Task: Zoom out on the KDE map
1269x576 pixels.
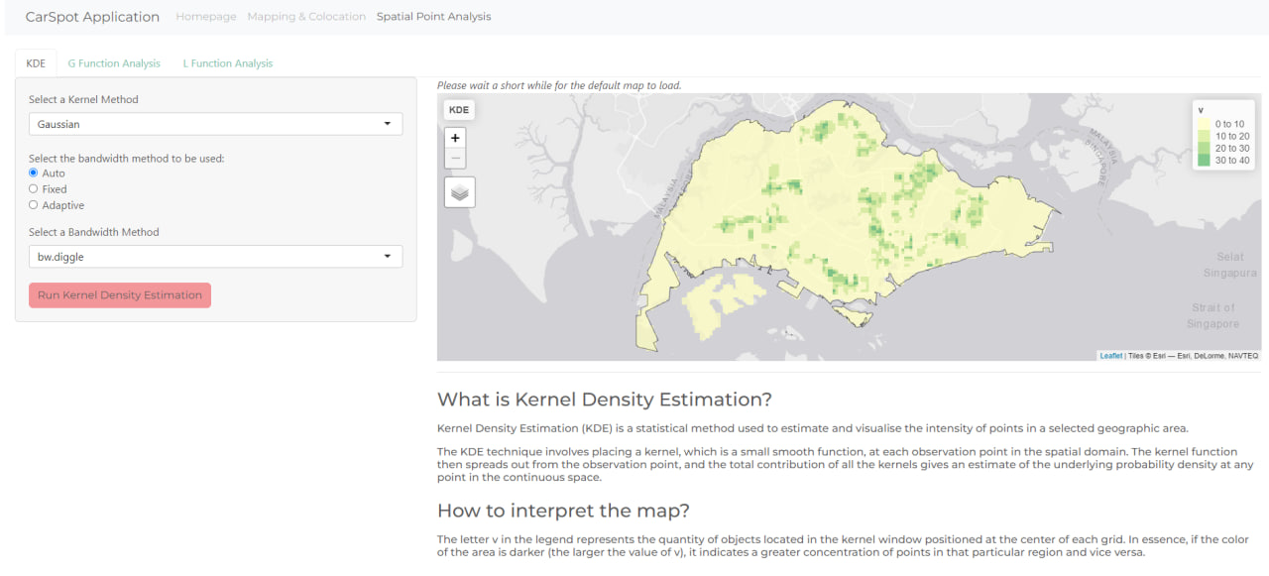Action: (x=455, y=159)
